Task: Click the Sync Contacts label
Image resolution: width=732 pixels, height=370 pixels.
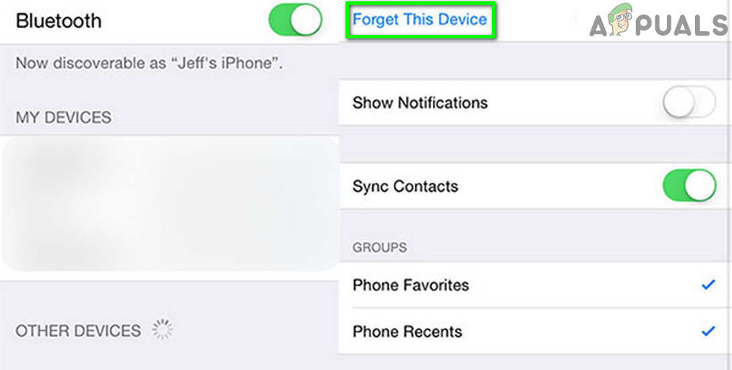Action: [x=405, y=186]
